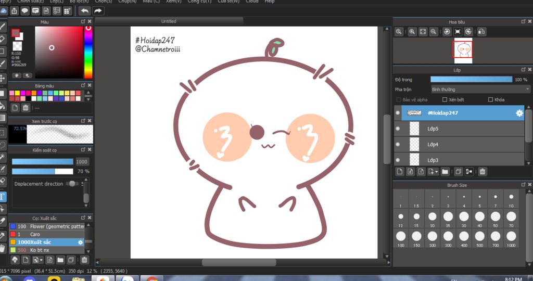Open the Cloud menu
Image resolution: width=533 pixels, height=281 pixels.
tap(252, 2)
